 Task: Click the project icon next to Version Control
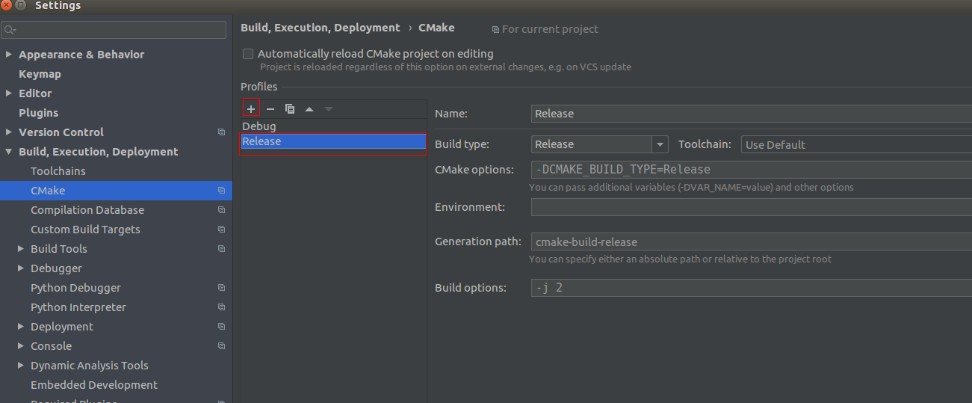pyautogui.click(x=221, y=132)
